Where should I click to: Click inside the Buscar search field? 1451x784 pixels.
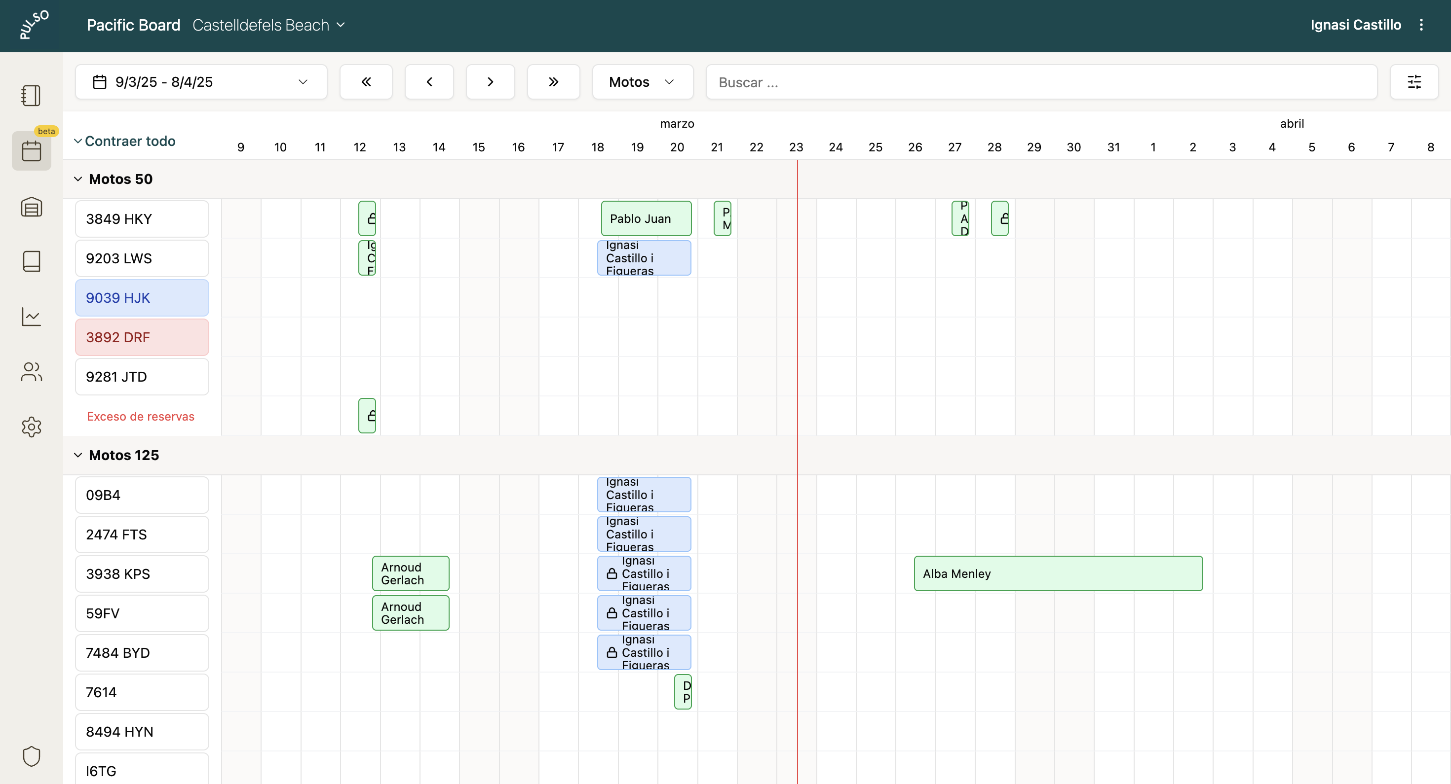901,82
